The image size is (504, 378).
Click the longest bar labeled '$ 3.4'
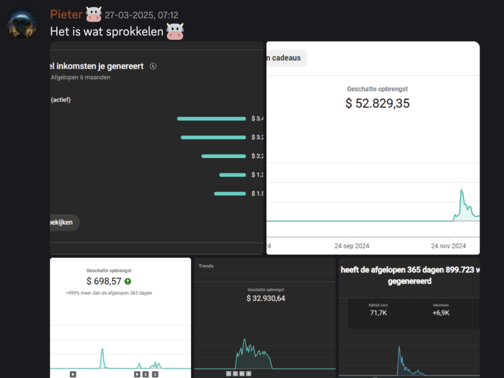click(212, 119)
